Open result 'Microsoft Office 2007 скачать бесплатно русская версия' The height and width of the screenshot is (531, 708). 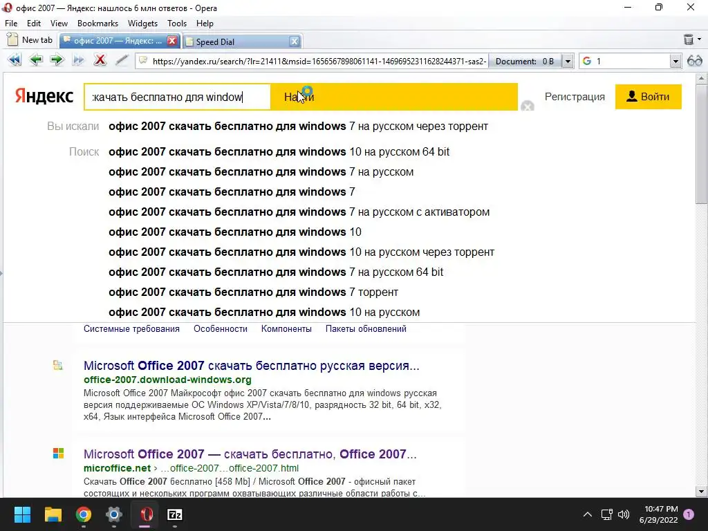pos(252,365)
